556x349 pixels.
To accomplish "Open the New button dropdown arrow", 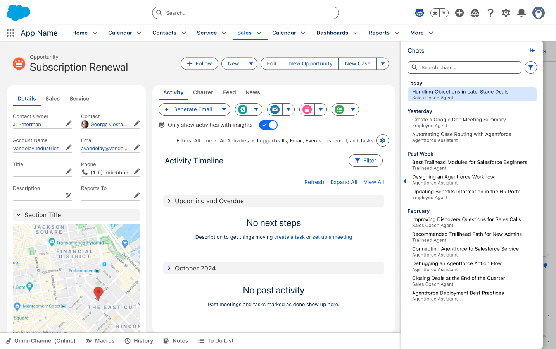I will [x=251, y=64].
